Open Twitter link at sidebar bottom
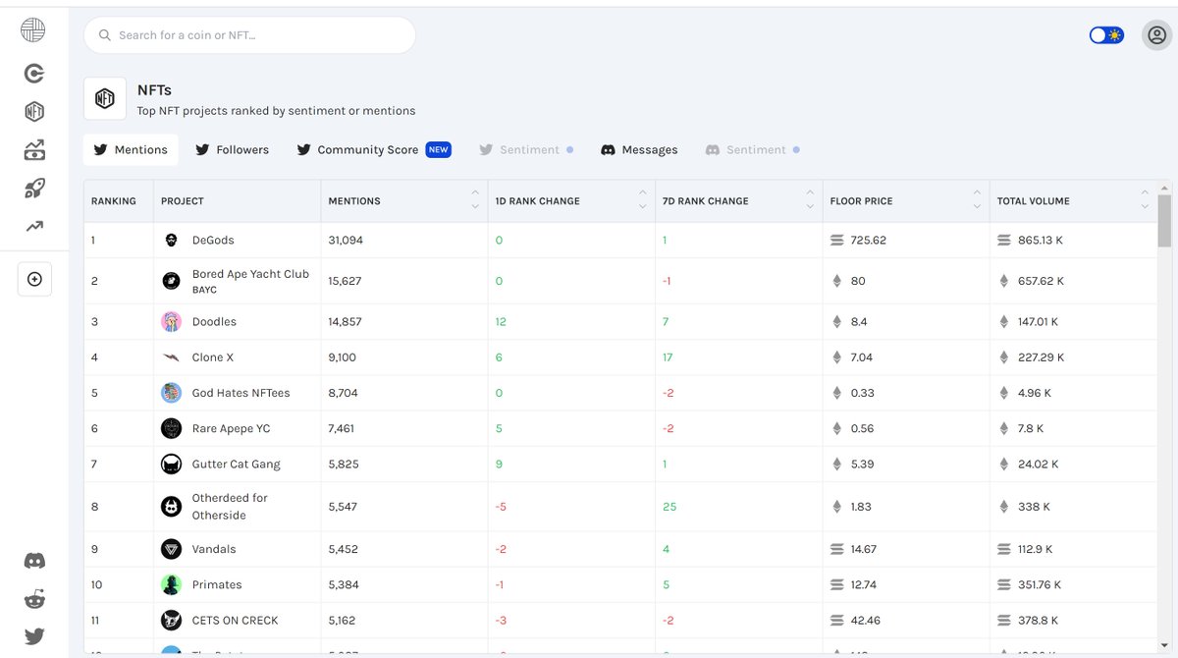The height and width of the screenshot is (658, 1178). pyautogui.click(x=34, y=636)
